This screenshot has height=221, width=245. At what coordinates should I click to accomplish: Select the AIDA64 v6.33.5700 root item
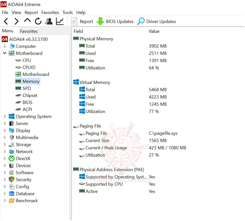point(28,39)
